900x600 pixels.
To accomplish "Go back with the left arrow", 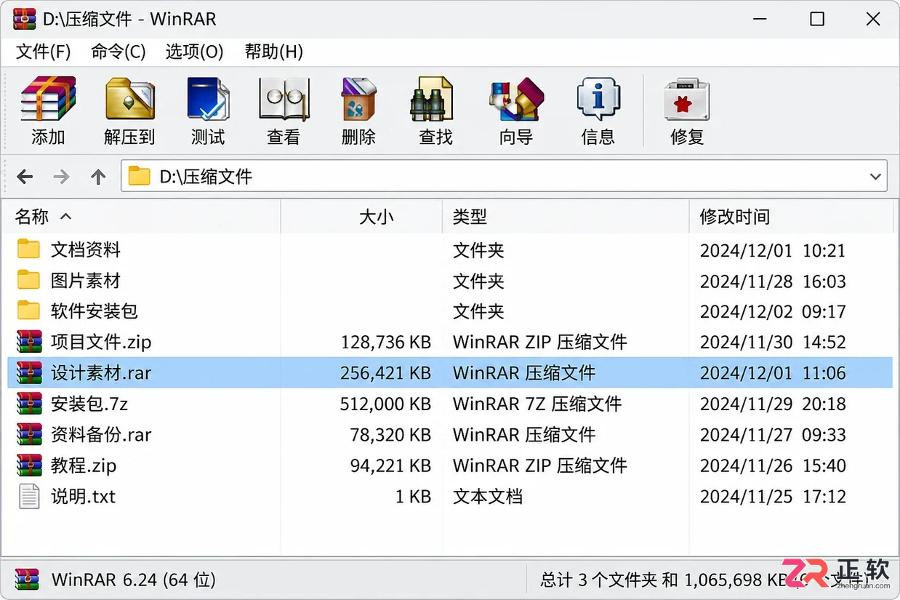I will pyautogui.click(x=25, y=176).
